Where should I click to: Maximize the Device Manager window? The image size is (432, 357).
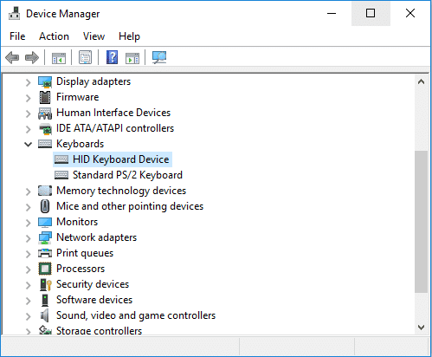click(x=371, y=13)
